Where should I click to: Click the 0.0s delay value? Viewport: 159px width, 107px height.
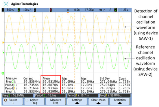point(77,10)
